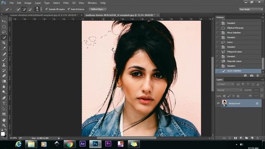This screenshot has width=265, height=149.
Task: Hide the Background layer visibility eye
Action: coord(218,103)
